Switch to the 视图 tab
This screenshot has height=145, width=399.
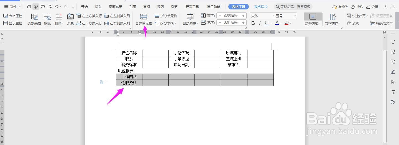(160, 7)
